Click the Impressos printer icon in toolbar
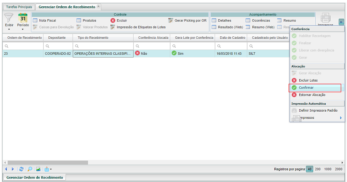 325,18
